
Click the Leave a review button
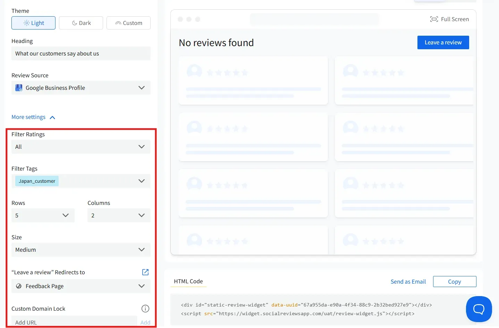[x=443, y=42]
